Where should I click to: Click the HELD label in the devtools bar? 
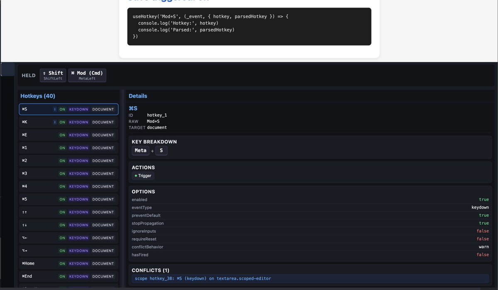(x=29, y=76)
